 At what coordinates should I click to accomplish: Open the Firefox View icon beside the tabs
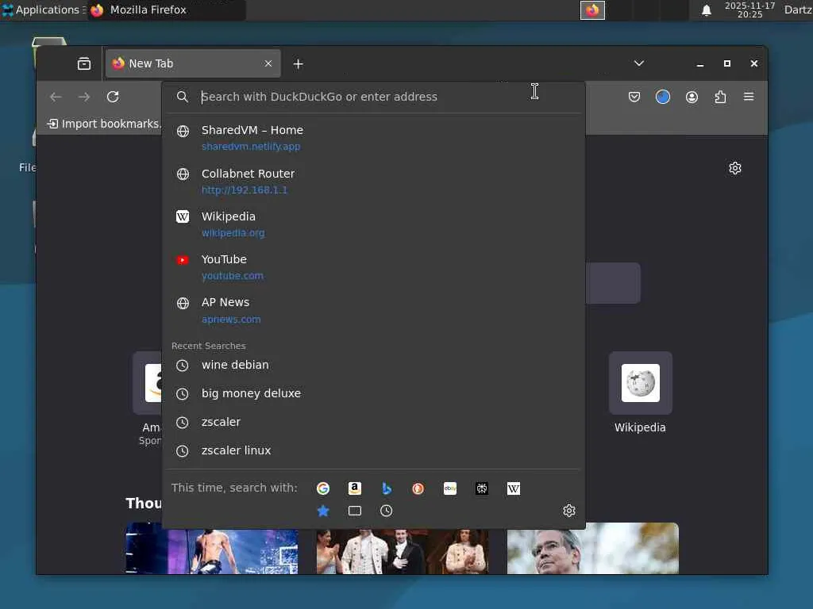(x=84, y=63)
